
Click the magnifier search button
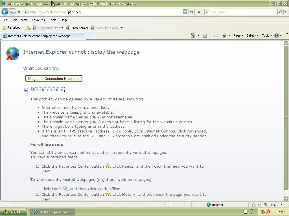point(280,12)
